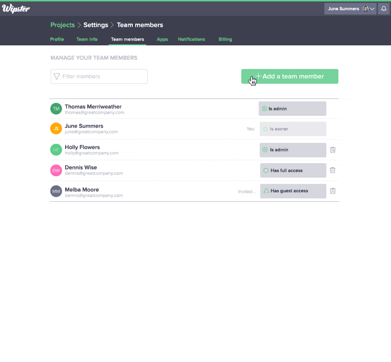
Task: Expand the June Summers user menu
Action: [350, 9]
